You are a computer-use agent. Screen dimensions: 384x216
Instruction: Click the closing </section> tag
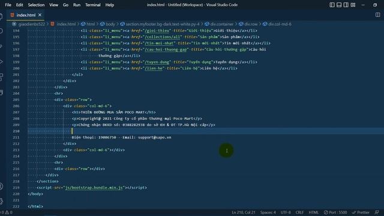click(47, 181)
